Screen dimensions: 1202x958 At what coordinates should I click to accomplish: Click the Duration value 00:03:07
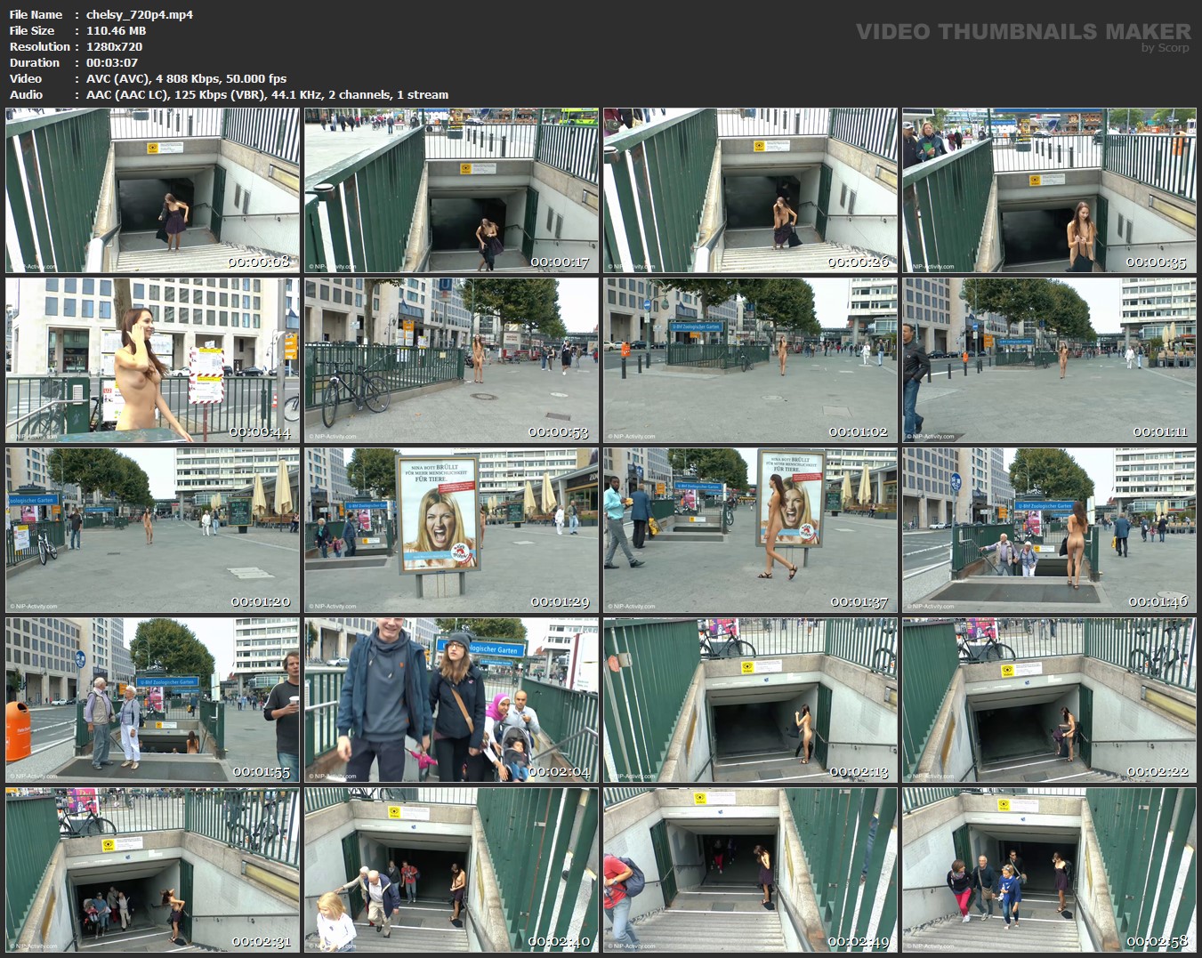click(x=112, y=62)
